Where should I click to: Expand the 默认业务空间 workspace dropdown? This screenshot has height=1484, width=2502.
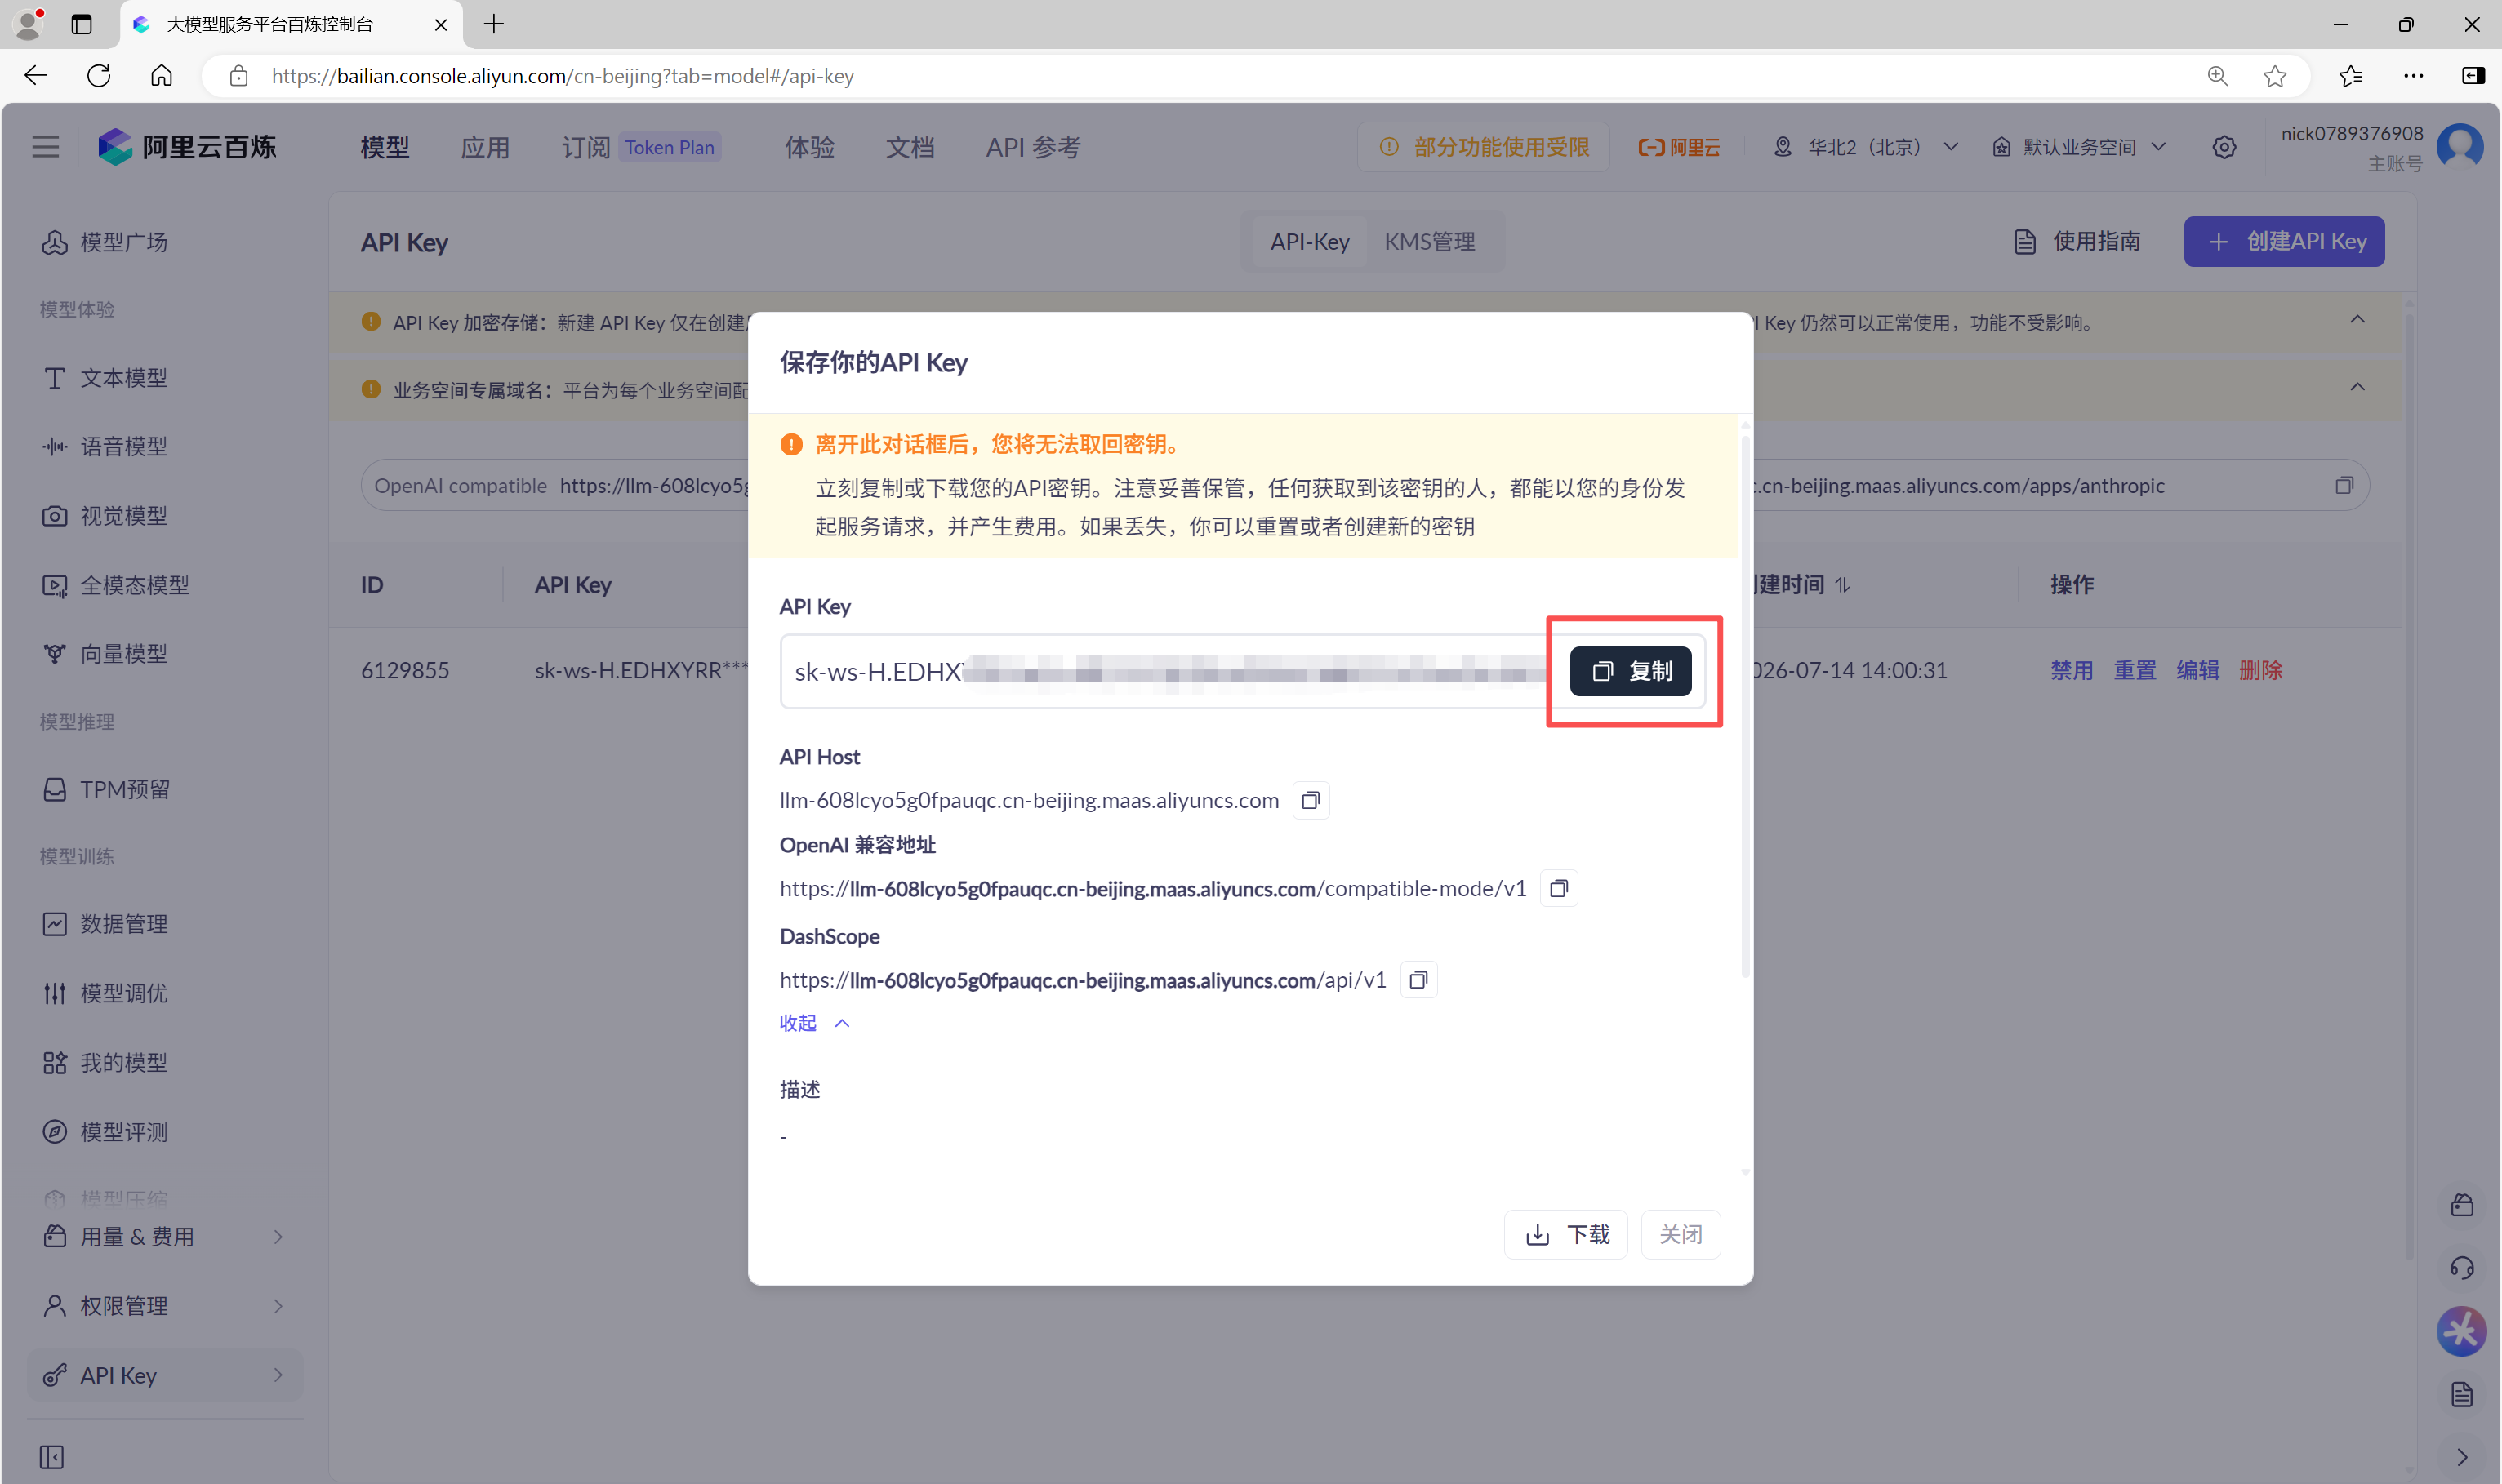coord(2079,147)
